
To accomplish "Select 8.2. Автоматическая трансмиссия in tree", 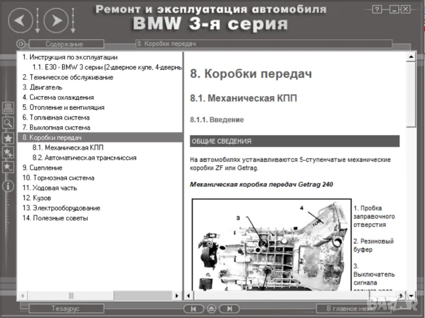I will (x=84, y=158).
